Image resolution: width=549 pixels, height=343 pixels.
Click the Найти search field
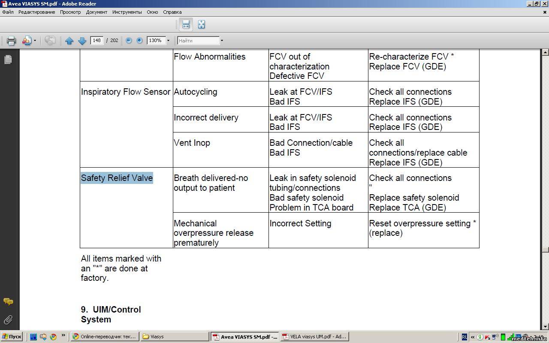coord(198,41)
